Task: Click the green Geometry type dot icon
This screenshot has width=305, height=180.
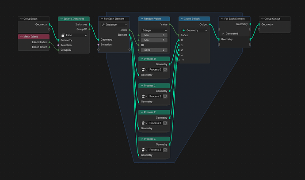Action: 183,30
